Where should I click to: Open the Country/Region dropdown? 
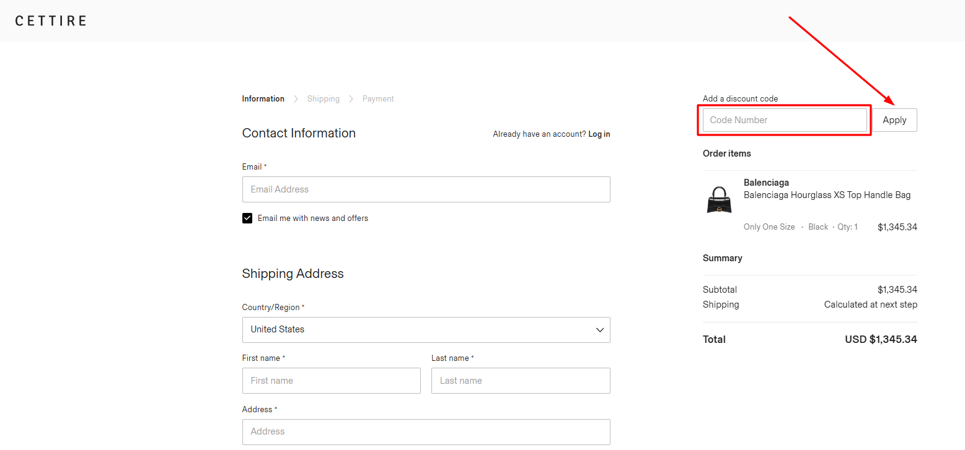pos(426,330)
